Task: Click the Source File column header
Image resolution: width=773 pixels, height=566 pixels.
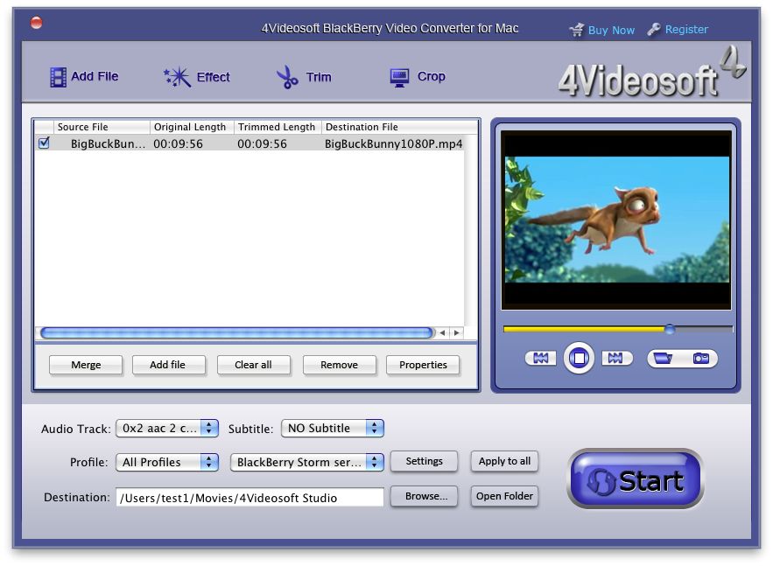Action: (x=102, y=127)
